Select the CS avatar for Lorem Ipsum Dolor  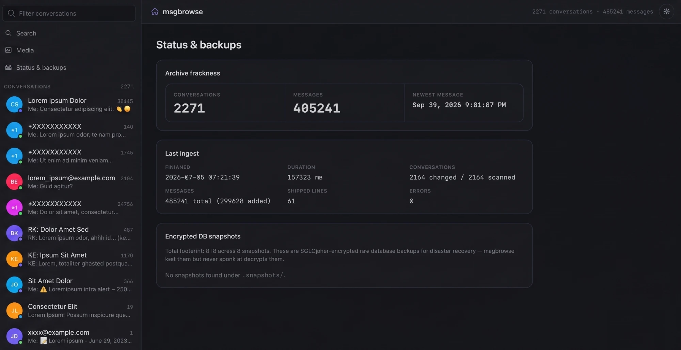14,104
